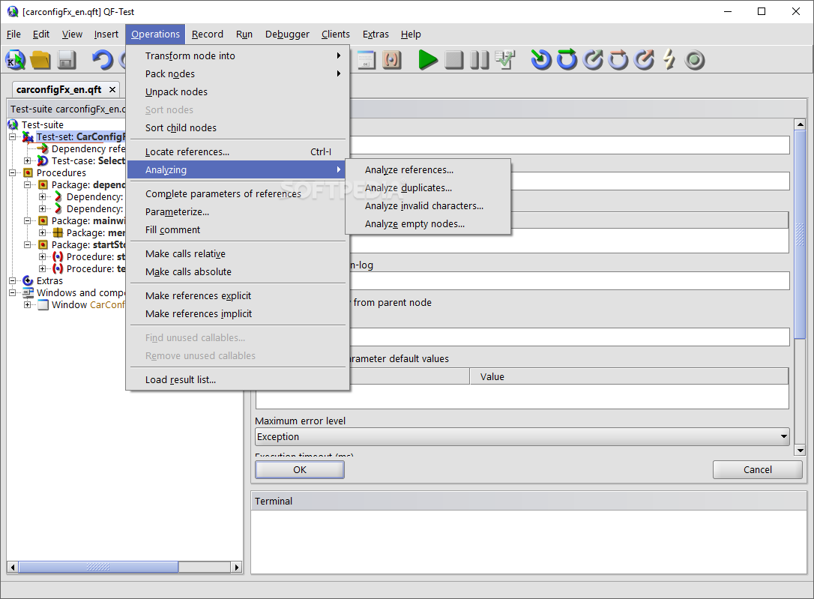This screenshot has width=814, height=599.
Task: Click the details vertical scrollbar down arrow
Action: tap(800, 451)
